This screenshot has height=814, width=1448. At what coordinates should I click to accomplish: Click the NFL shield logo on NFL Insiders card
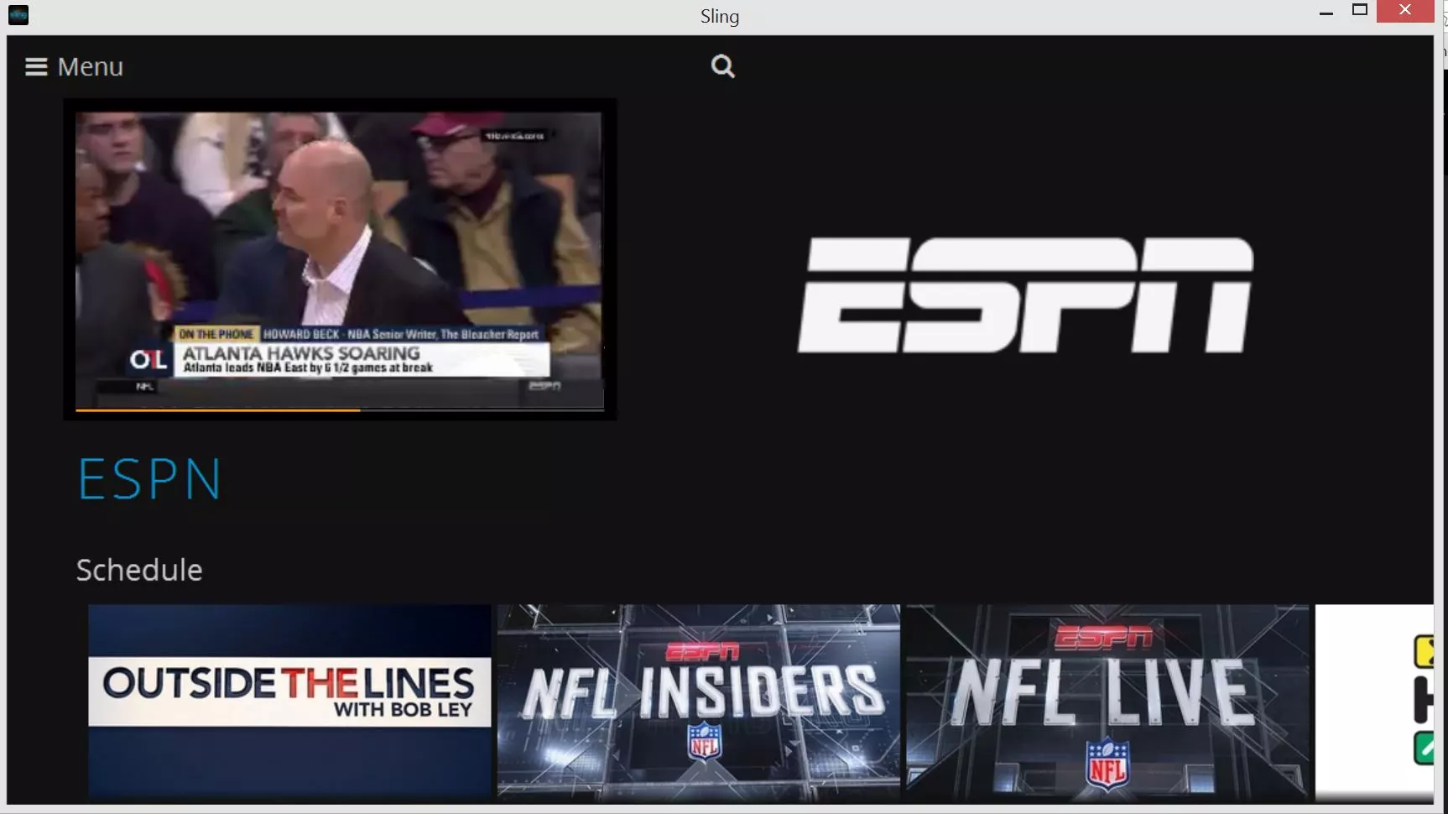705,744
